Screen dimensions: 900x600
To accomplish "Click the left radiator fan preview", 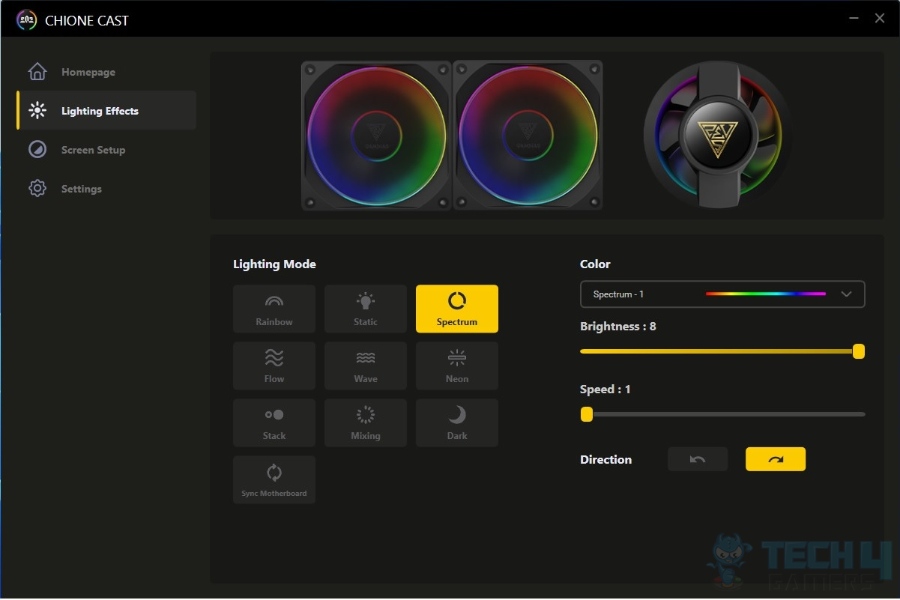I will [376, 136].
